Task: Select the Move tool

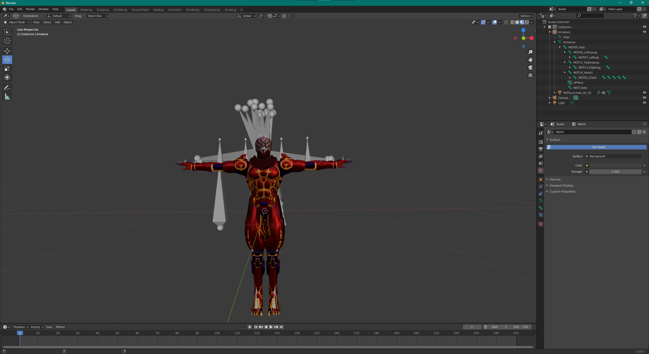Action: pos(7,51)
